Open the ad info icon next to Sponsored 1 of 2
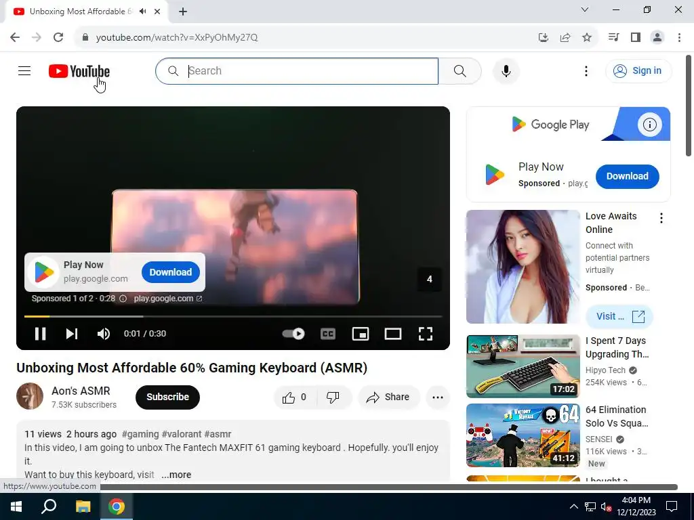Viewport: 694px width, 520px height. (123, 299)
